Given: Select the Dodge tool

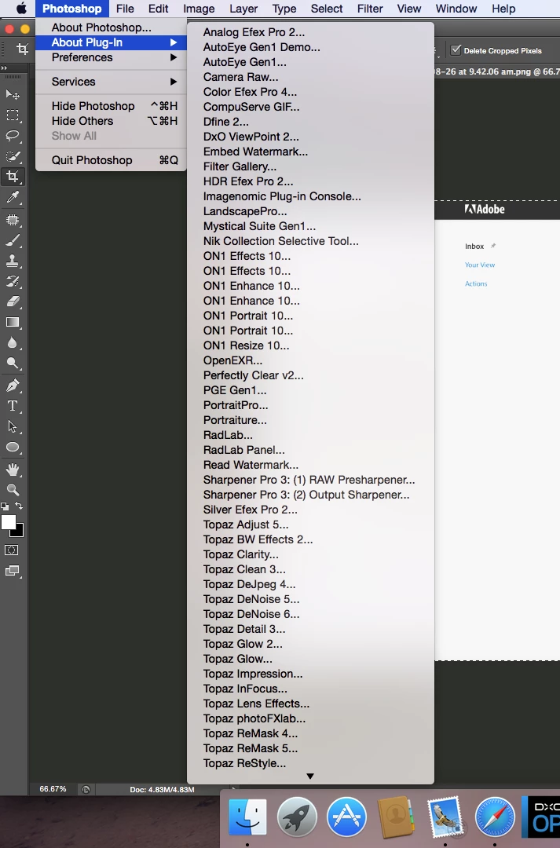Looking at the screenshot, I should [x=13, y=364].
